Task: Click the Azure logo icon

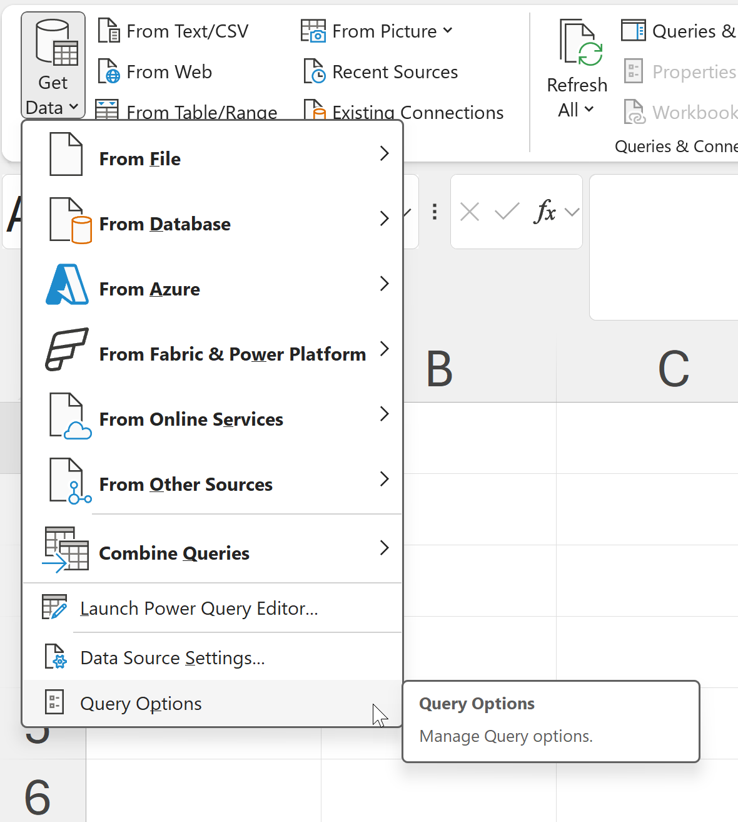Action: tap(67, 285)
